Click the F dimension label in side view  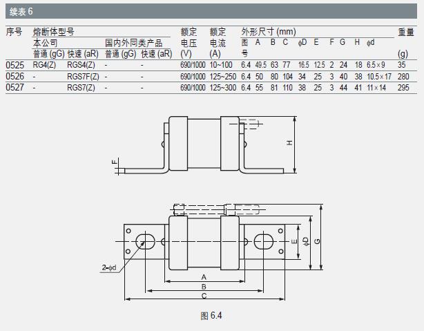click(x=114, y=164)
